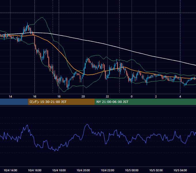Click the NY 21:00-06:00 JST session bar
The height and width of the screenshot is (173, 196).
click(x=145, y=102)
